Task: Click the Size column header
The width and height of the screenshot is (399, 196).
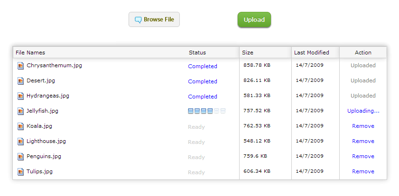Action: coord(248,53)
